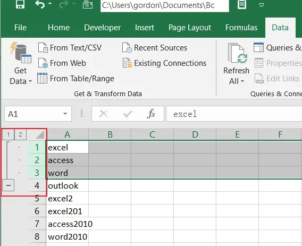Screen dimensions: 302x246
Task: Click the Select All corner triangle
Action: 40,134
